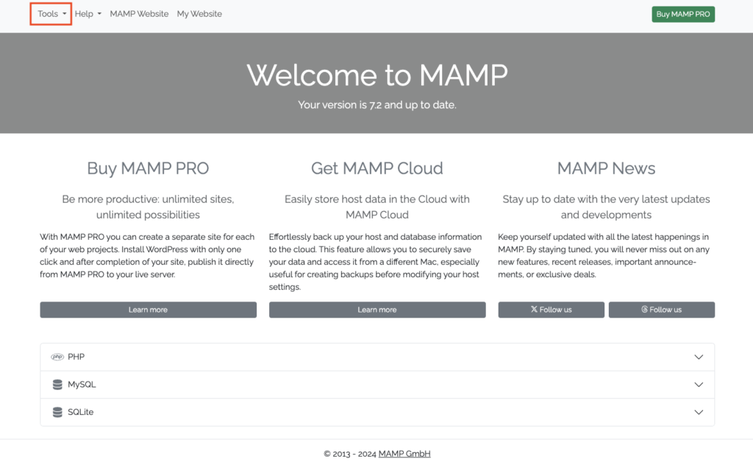
Task: Expand the MySQL section using its chevron
Action: tap(699, 385)
